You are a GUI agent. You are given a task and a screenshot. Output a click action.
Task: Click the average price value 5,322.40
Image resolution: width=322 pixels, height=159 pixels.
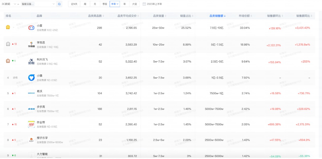[x=131, y=62]
